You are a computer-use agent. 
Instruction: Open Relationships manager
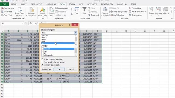136,15
